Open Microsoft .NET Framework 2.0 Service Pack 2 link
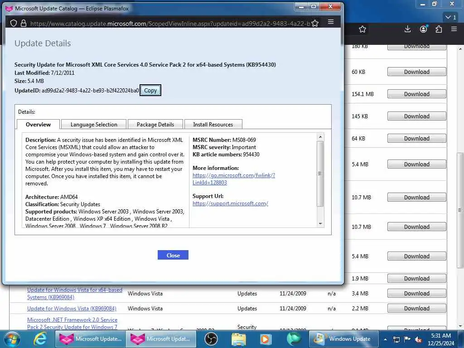The image size is (464, 348). 72,324
